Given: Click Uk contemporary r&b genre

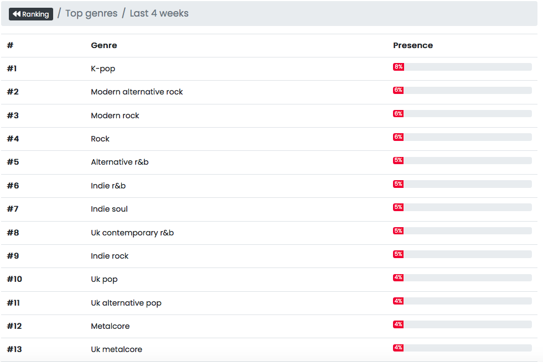Looking at the screenshot, I should (132, 233).
